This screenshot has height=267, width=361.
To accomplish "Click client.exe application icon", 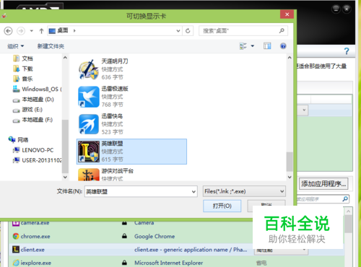I will 16,250.
